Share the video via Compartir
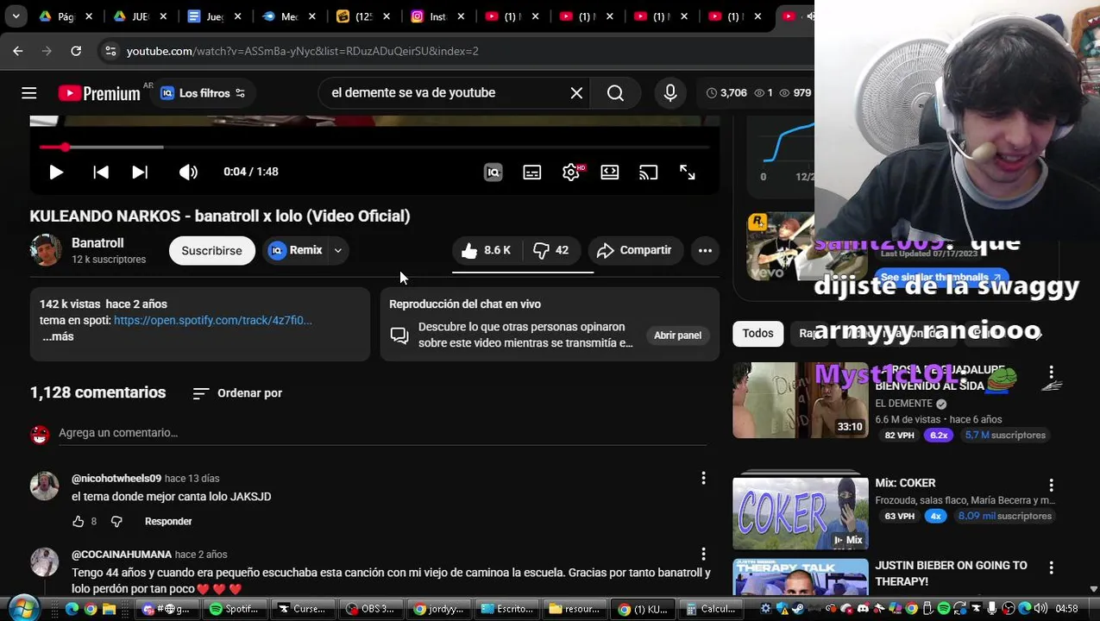Image resolution: width=1100 pixels, height=621 pixels. (634, 250)
